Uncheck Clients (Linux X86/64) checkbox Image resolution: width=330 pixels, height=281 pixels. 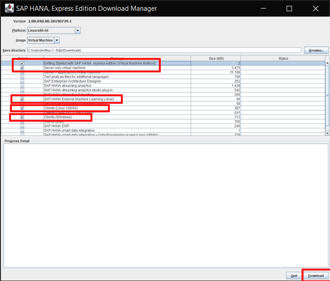point(22,108)
